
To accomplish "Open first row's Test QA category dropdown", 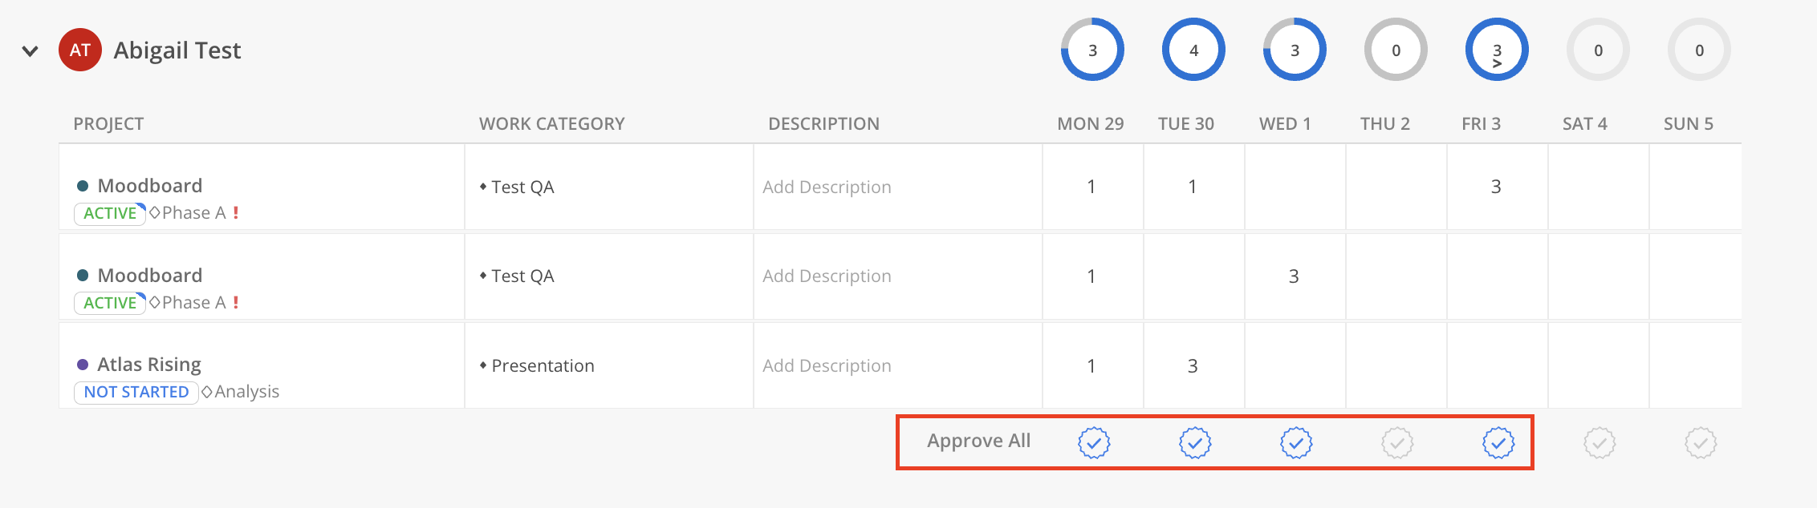I will click(x=522, y=187).
